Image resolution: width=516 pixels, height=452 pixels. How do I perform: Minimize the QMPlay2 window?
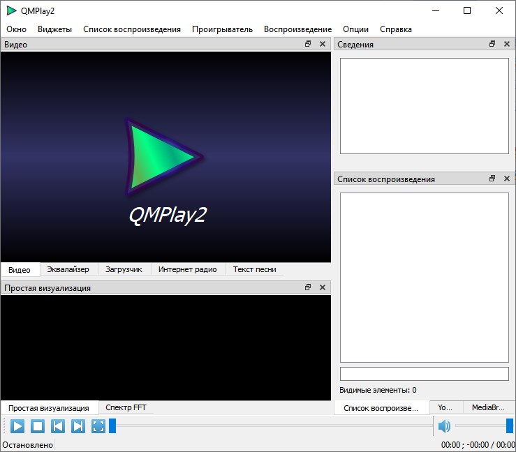coord(436,10)
